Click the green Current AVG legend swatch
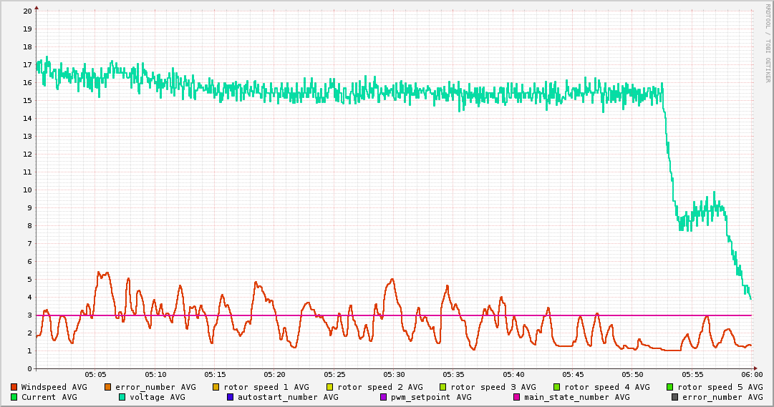This screenshot has width=774, height=407. pos(14,397)
